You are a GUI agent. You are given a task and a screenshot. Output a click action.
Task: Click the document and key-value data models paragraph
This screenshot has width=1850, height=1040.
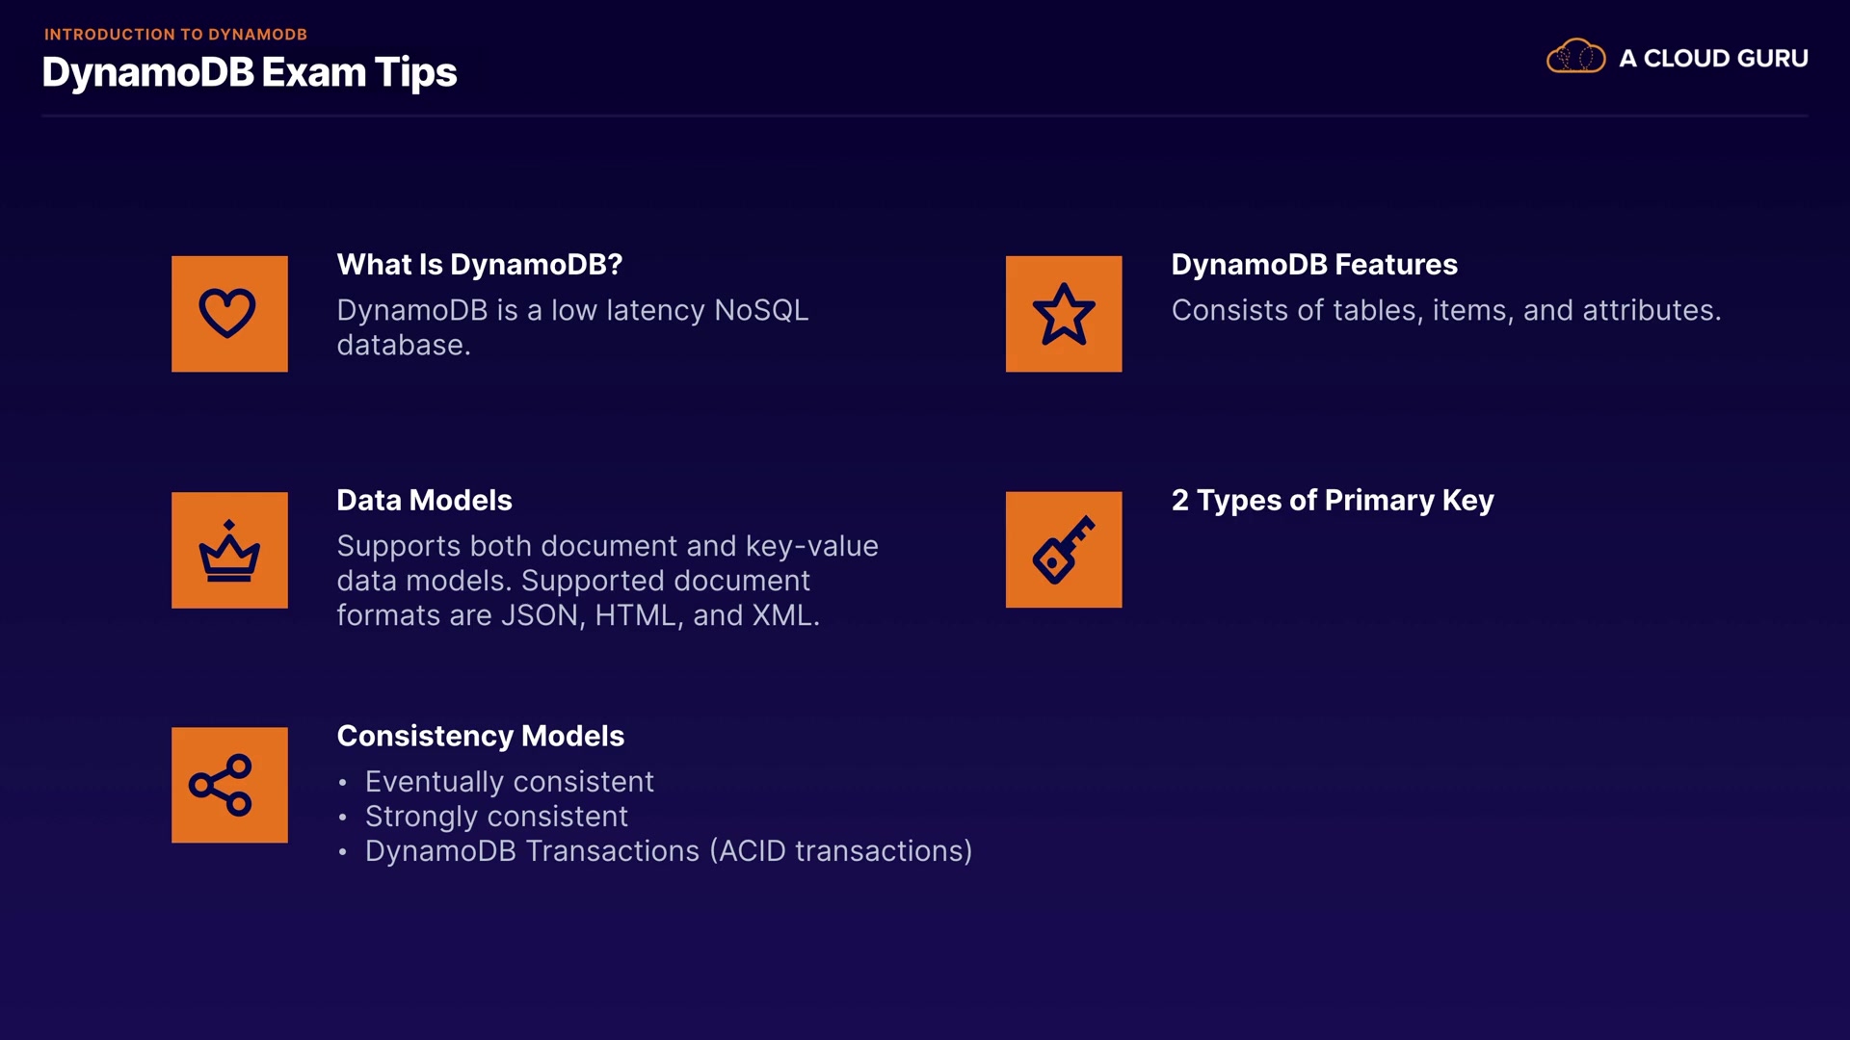607,581
